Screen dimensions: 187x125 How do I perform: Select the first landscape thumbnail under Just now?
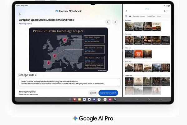(x=129, y=27)
